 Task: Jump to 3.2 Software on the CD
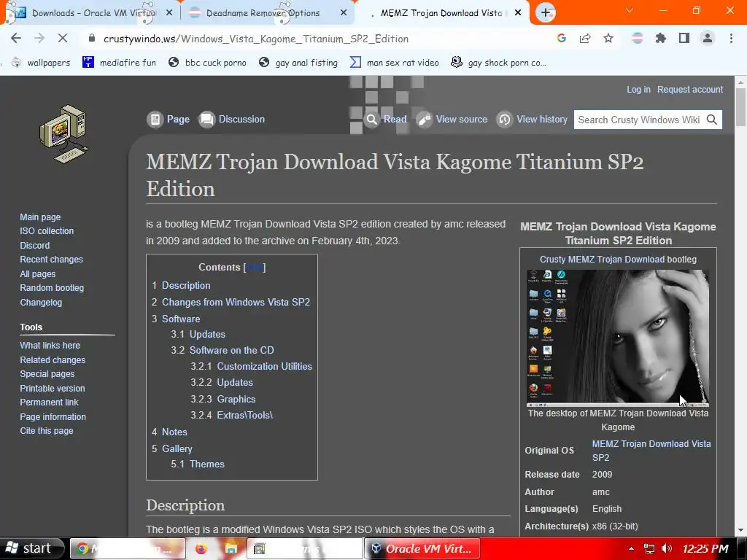[222, 350]
